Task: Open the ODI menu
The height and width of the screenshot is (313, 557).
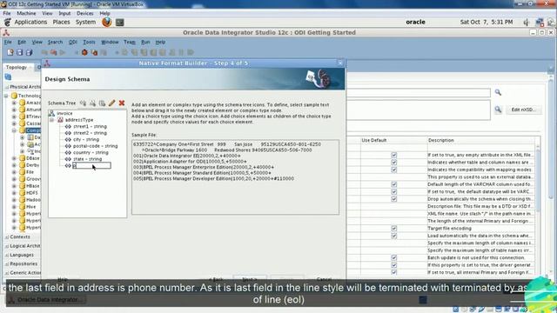Action: pyautogui.click(x=73, y=42)
